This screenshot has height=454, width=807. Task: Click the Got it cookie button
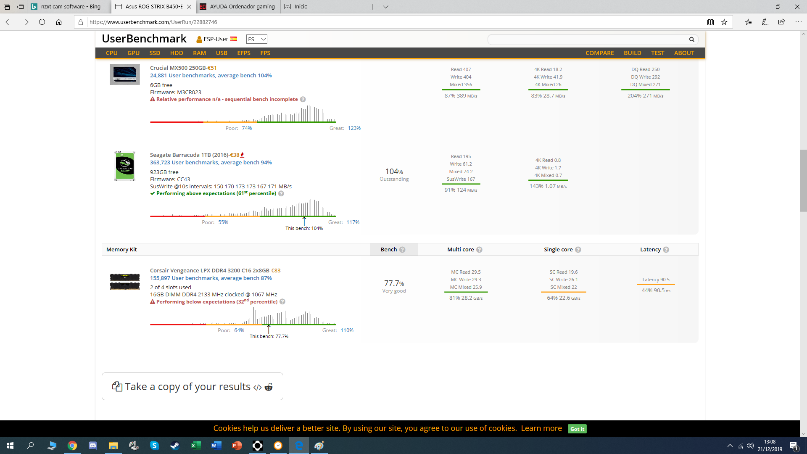pos(577,429)
